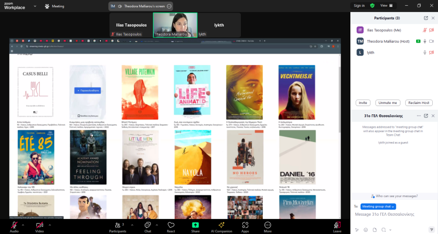Show meeting encryption shield info

click(x=372, y=6)
